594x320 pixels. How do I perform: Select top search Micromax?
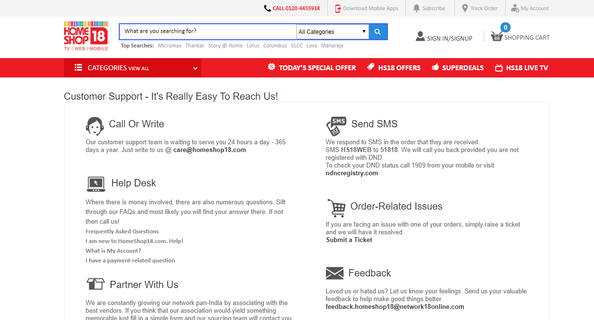click(x=170, y=46)
